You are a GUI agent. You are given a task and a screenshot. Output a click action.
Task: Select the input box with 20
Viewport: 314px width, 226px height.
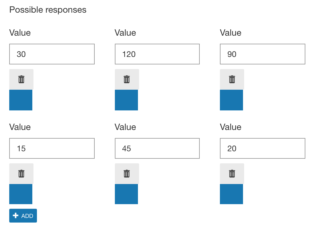tap(263, 148)
